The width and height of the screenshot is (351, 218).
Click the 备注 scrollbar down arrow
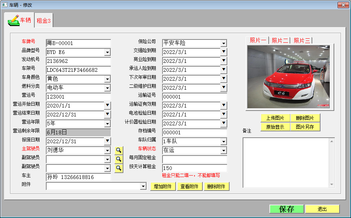332,185
